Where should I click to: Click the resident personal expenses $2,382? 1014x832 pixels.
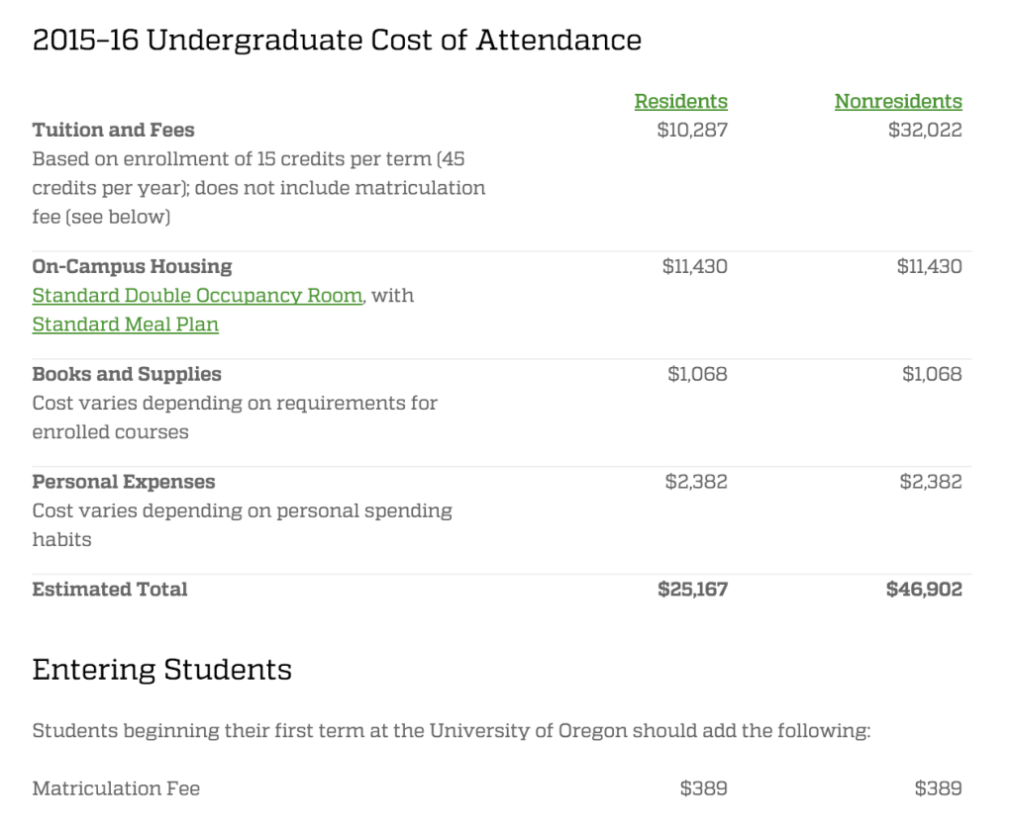pos(696,482)
